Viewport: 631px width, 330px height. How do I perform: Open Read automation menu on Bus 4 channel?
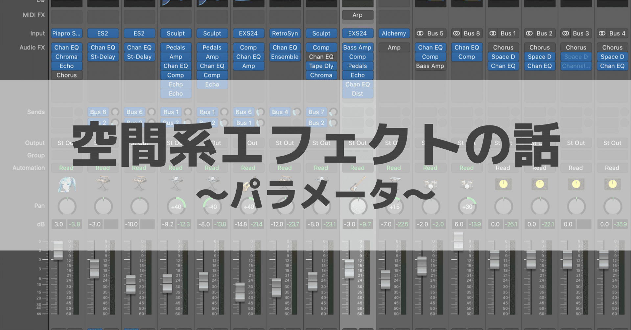coord(612,168)
